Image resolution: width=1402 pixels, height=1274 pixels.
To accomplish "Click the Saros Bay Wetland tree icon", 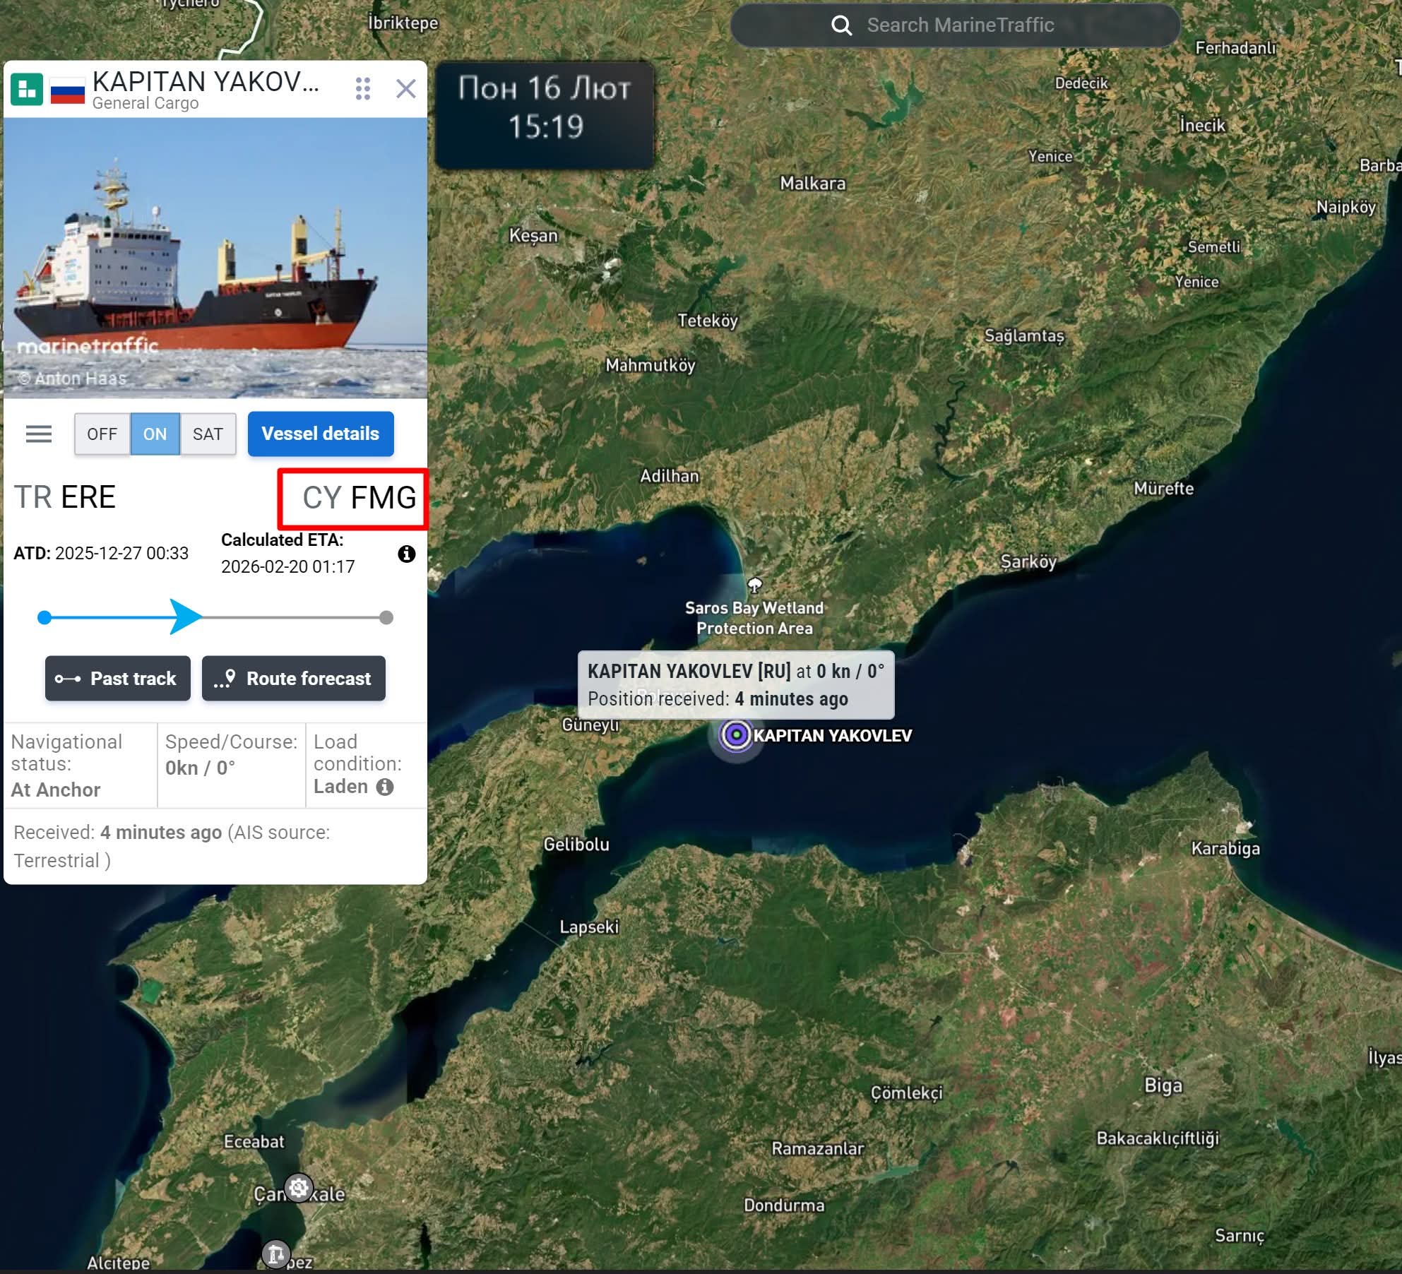I will point(754,585).
